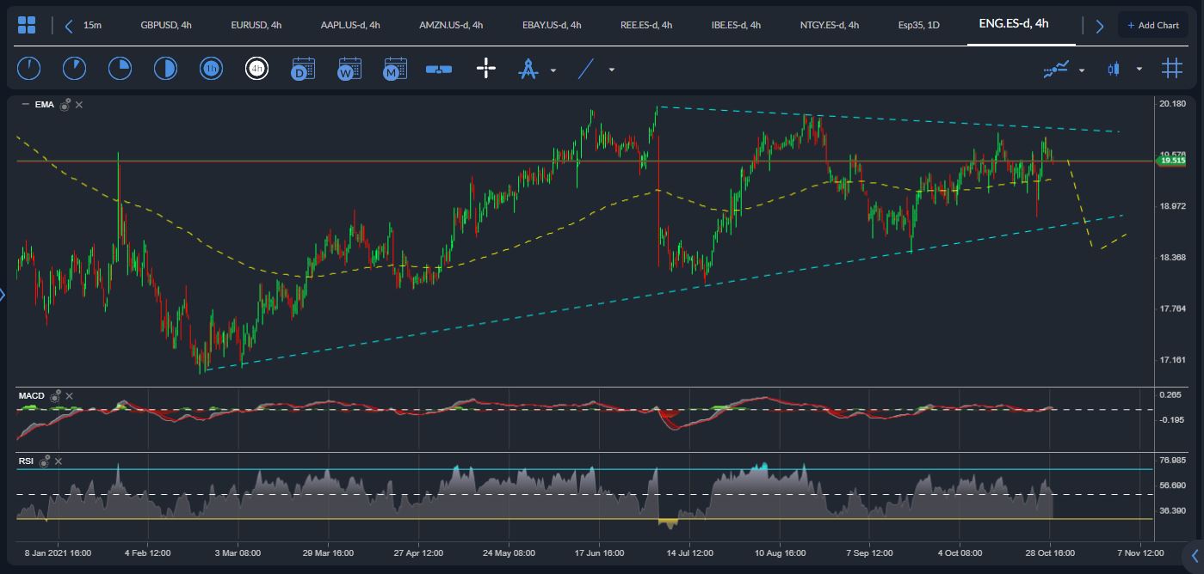Click the 19.515 current price label
This screenshot has height=574, width=1204.
(1171, 161)
